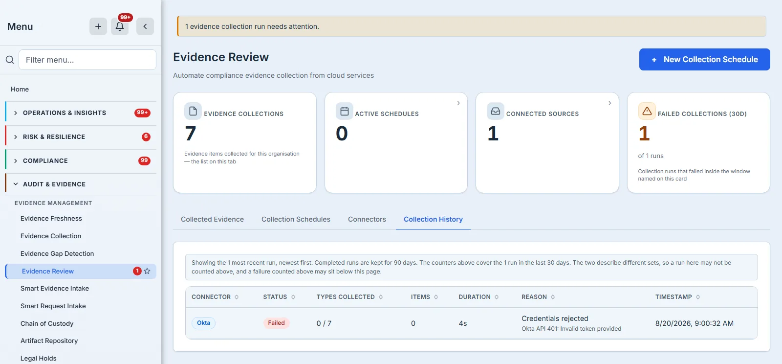Click the 6 badge on Risk & Resilience

pyautogui.click(x=146, y=136)
